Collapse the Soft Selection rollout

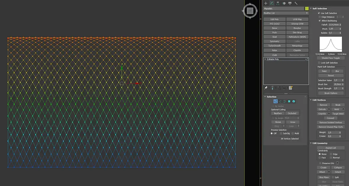tap(311, 9)
